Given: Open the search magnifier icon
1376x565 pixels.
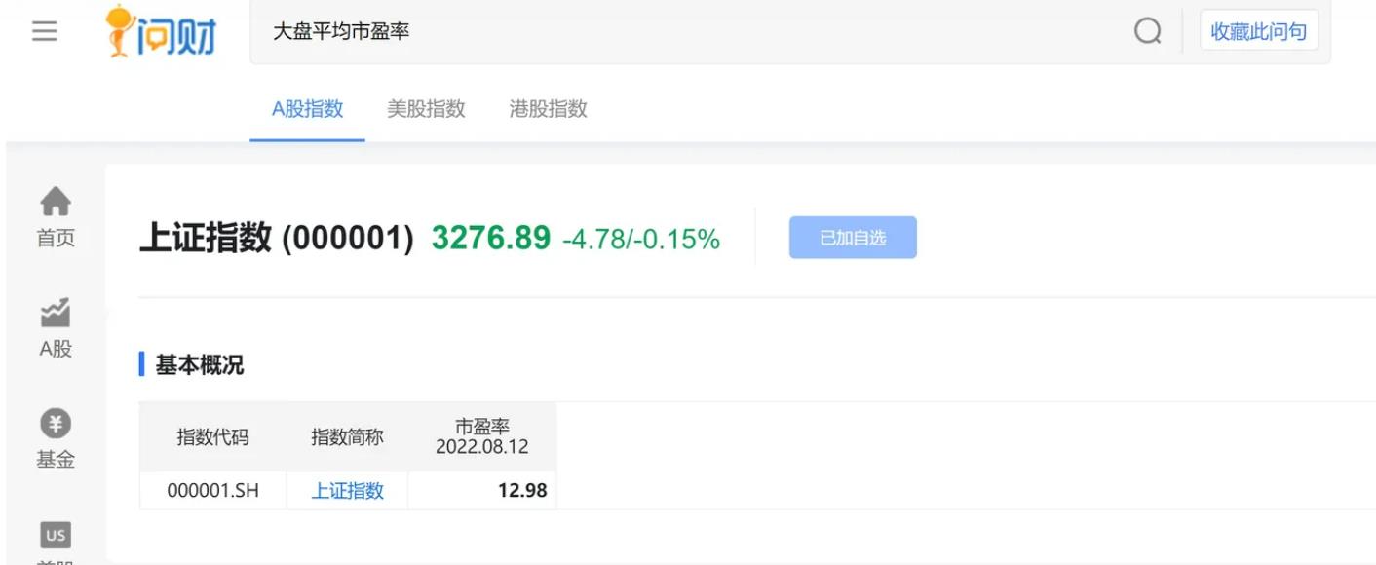Looking at the screenshot, I should pyautogui.click(x=1148, y=30).
